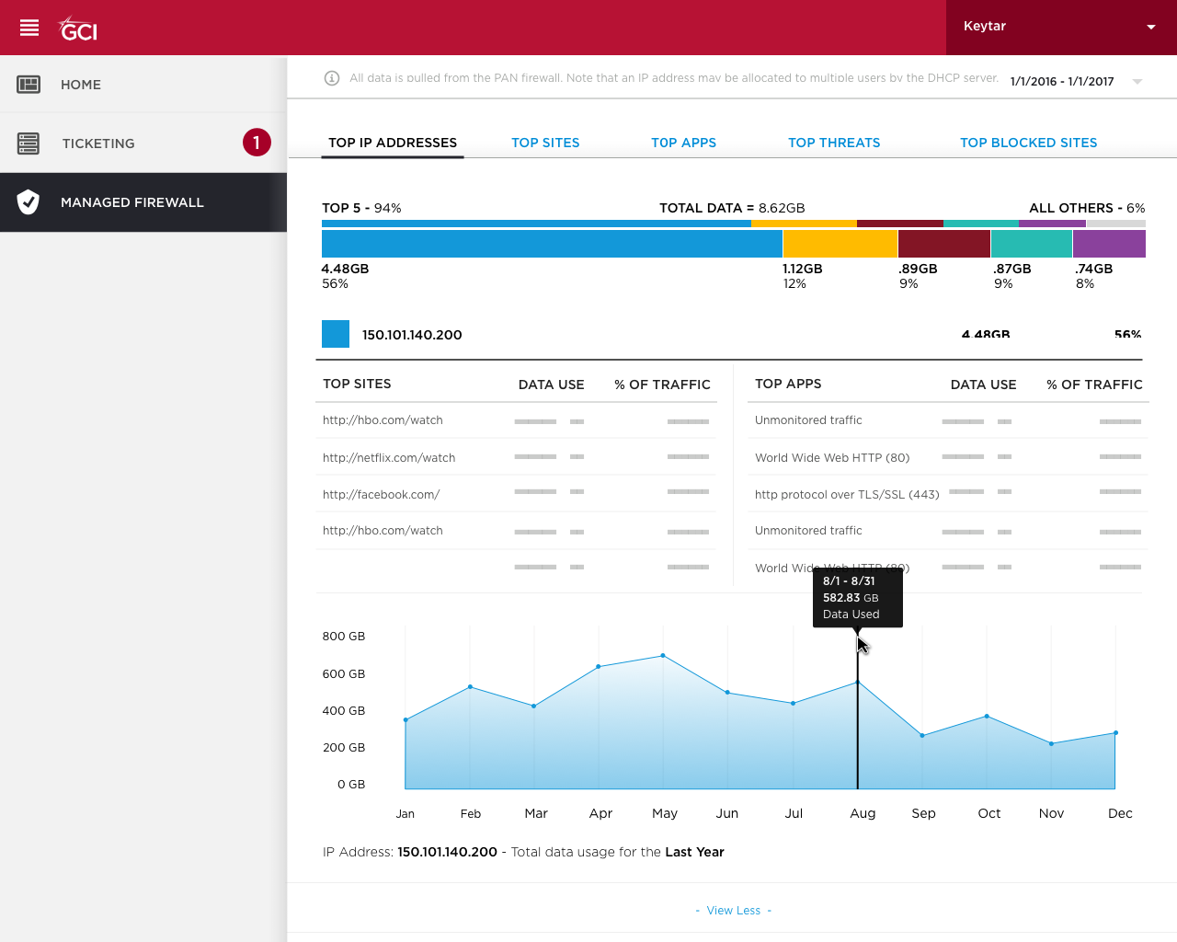Click the August data point on the usage chart
Screen dimensions: 1177x942
point(857,683)
